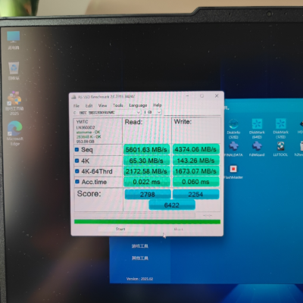Expand the 1 GB test size dropdown
The width and height of the screenshot is (303, 303).
tap(152, 112)
